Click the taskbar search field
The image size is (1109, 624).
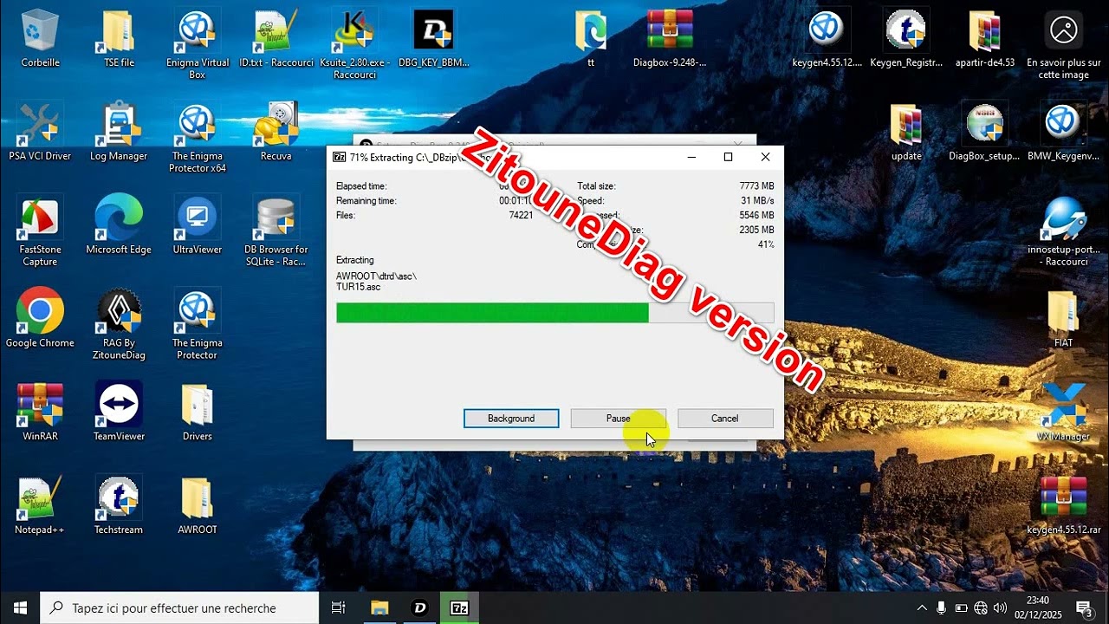[x=180, y=608]
